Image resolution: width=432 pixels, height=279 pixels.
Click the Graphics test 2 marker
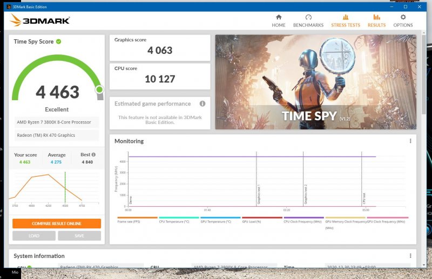(x=305, y=194)
